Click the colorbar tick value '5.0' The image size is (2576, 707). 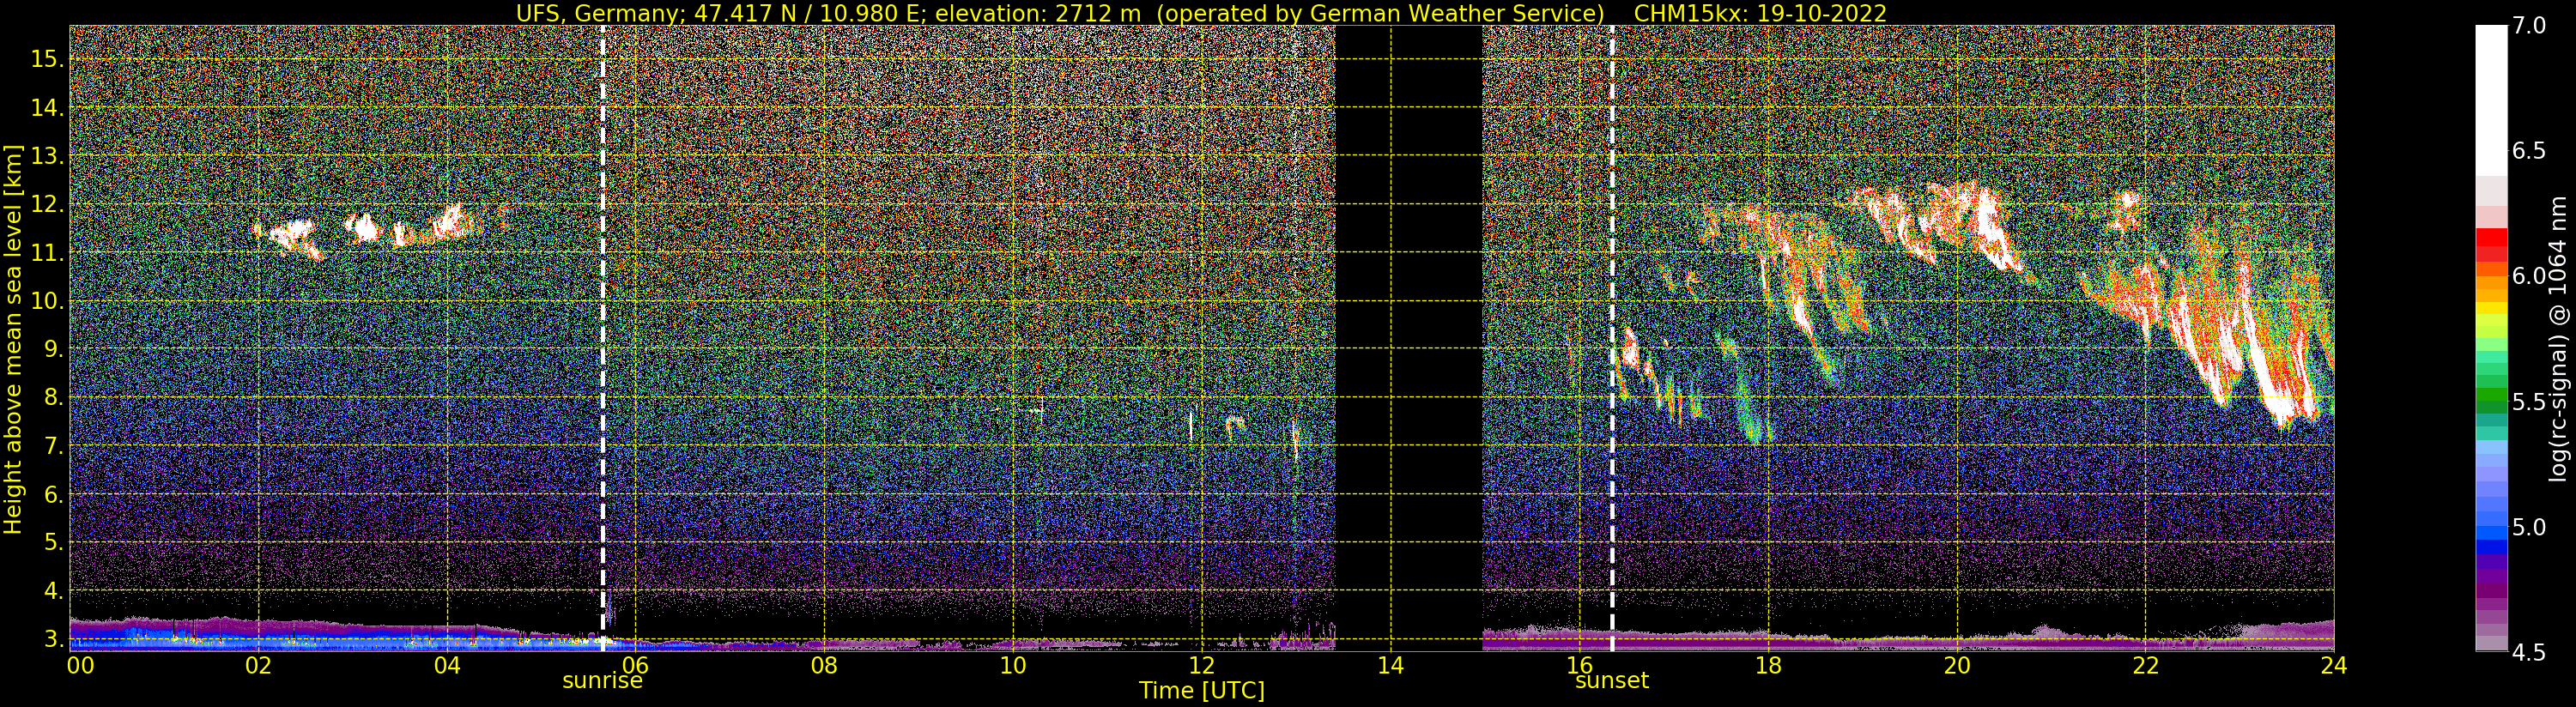click(2530, 527)
